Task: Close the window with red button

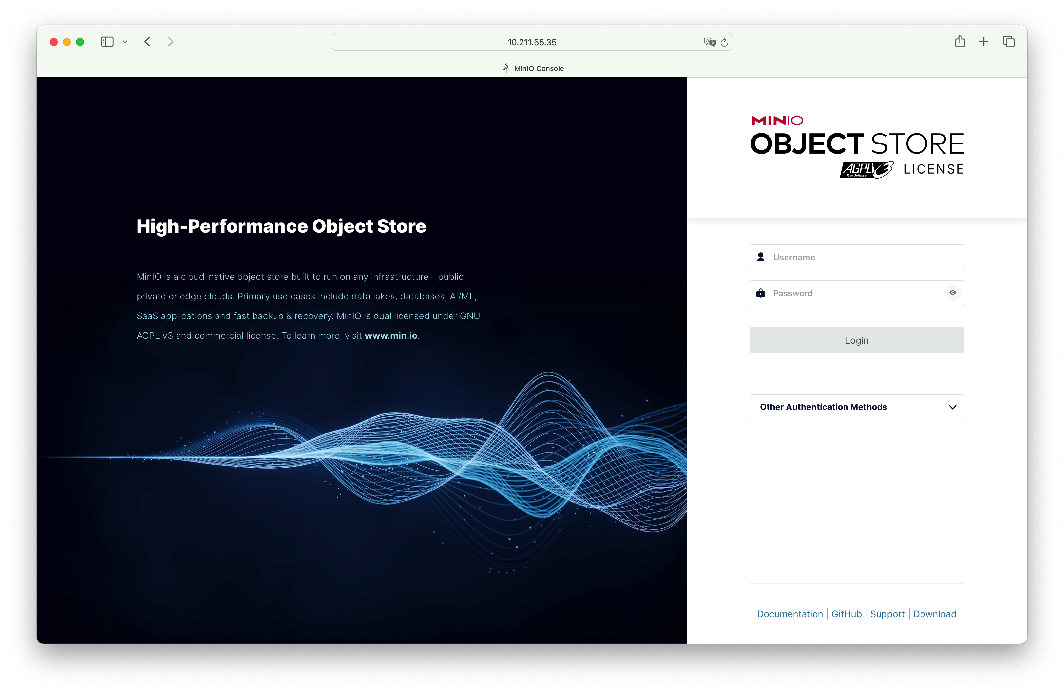Action: tap(54, 42)
